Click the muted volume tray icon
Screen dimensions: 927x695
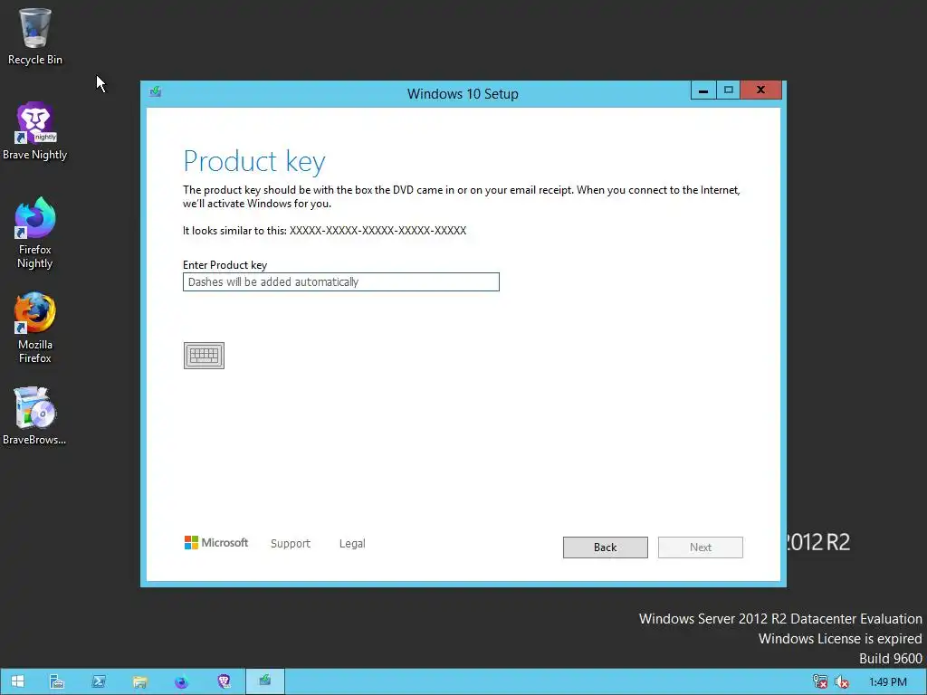coord(841,681)
